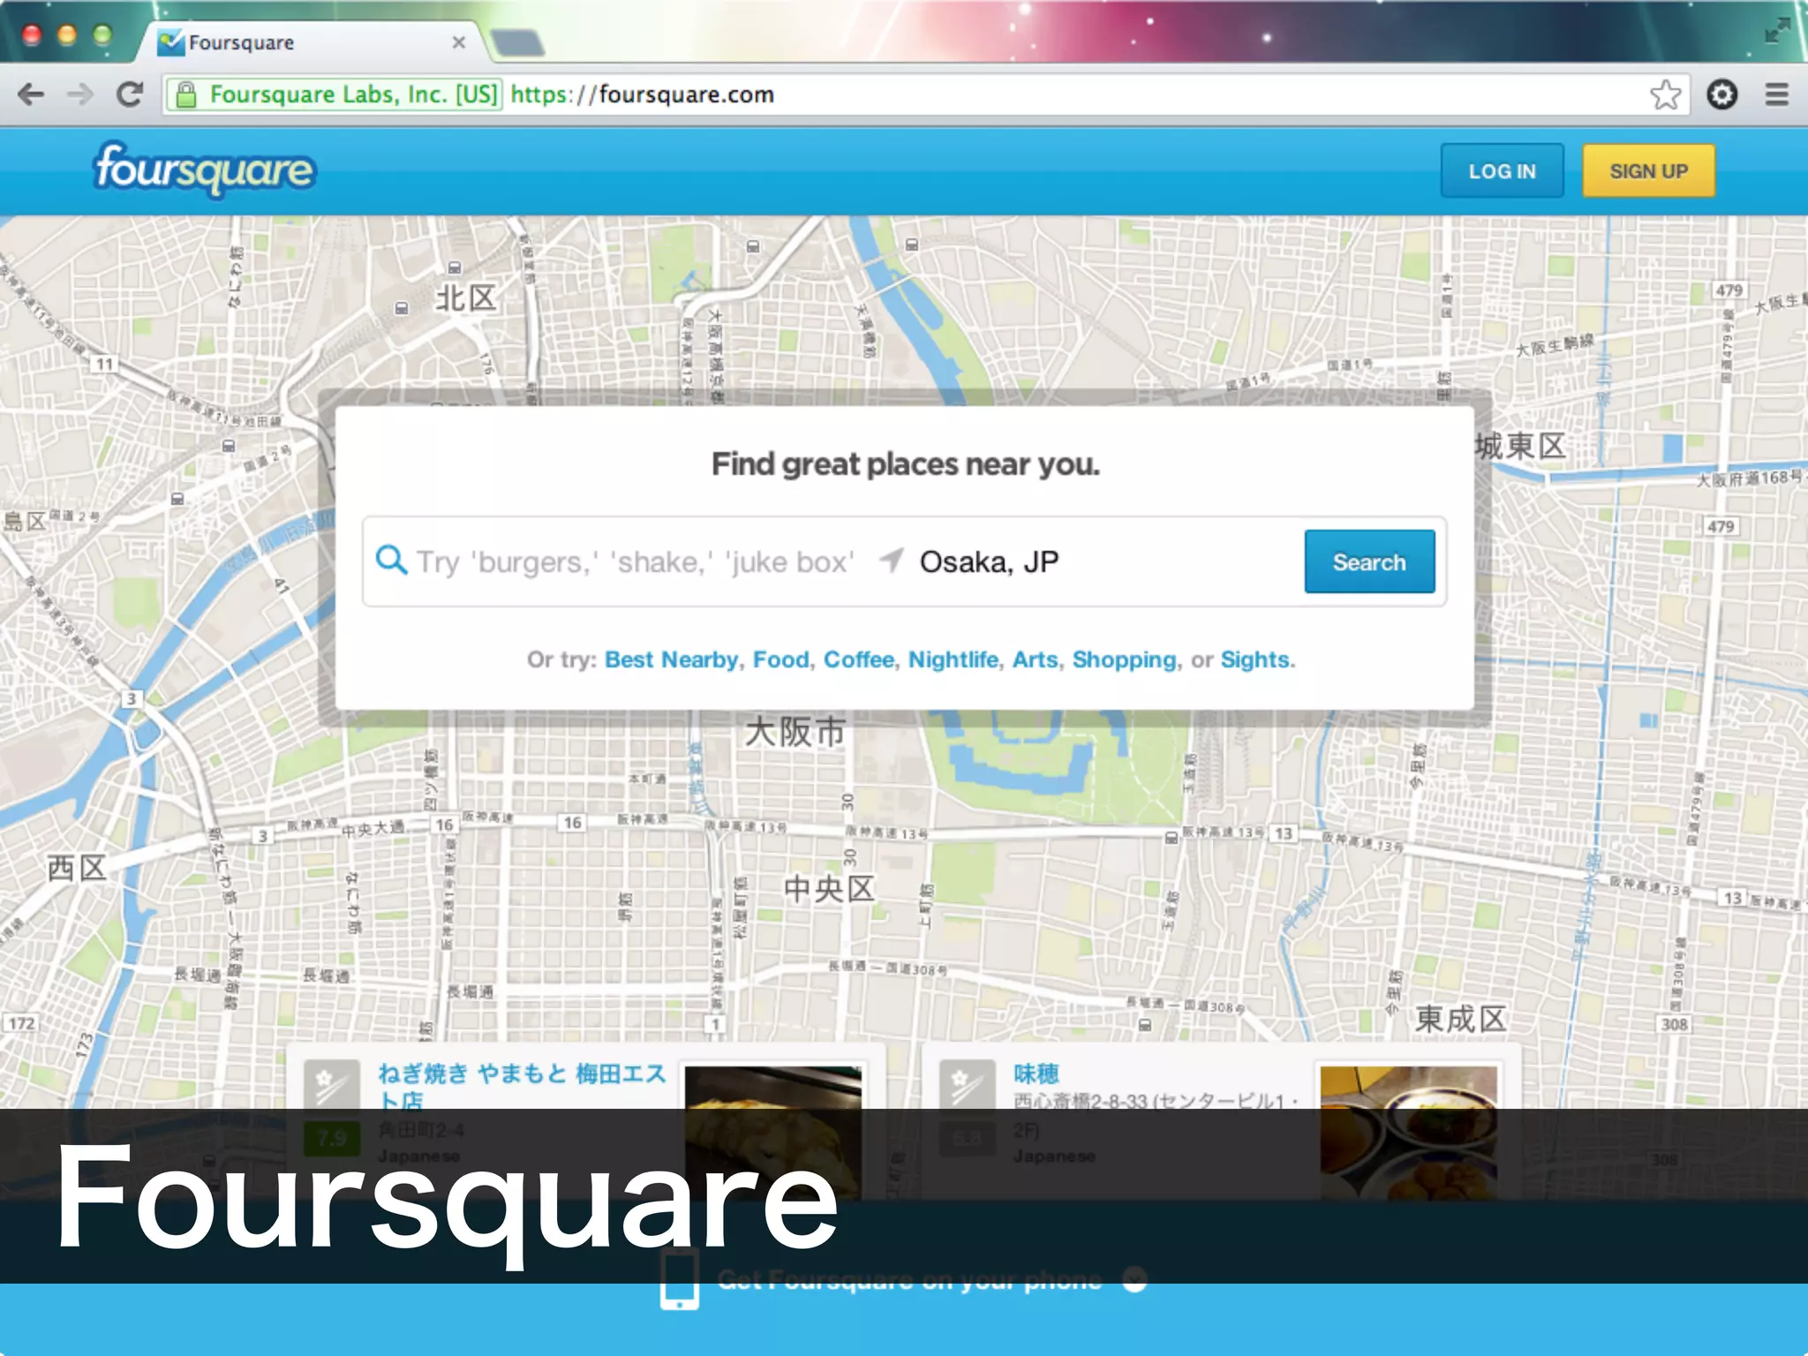Click the yellow SIGN UP button
The width and height of the screenshot is (1808, 1356).
[x=1648, y=171]
